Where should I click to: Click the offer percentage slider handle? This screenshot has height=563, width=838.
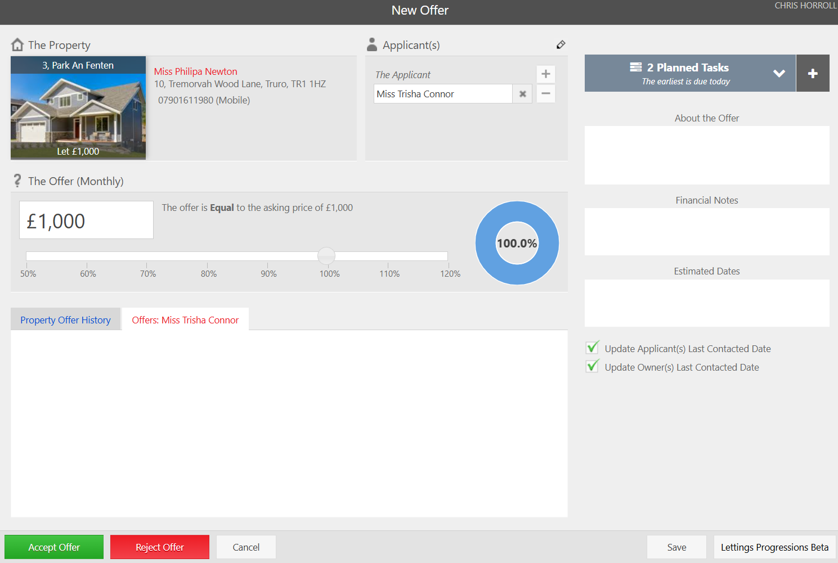326,256
